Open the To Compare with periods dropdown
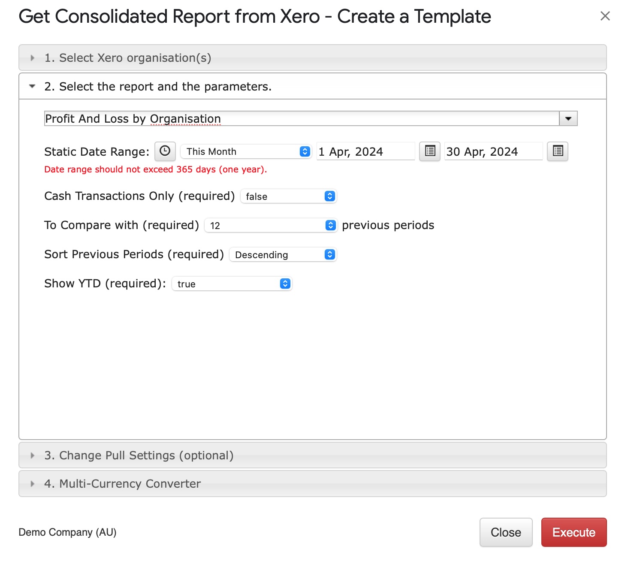This screenshot has width=640, height=561. [270, 226]
